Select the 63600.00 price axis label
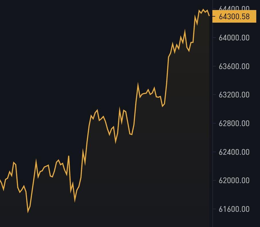 (234, 66)
